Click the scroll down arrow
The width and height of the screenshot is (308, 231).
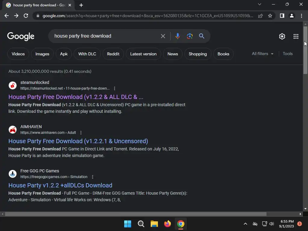click(305, 209)
